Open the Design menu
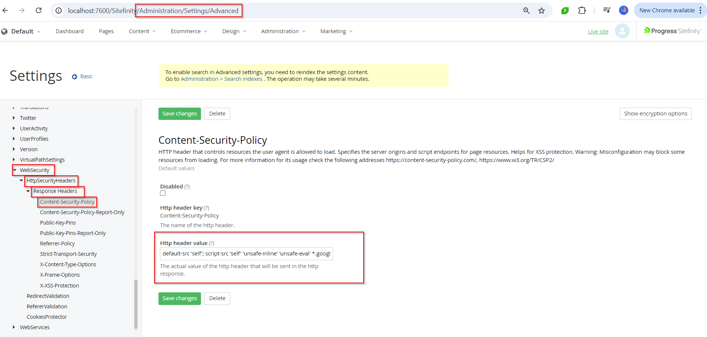This screenshot has height=337, width=707. click(234, 31)
